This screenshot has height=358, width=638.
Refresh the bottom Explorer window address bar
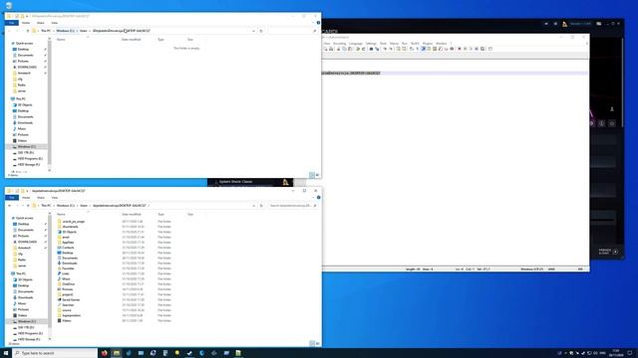click(x=261, y=206)
